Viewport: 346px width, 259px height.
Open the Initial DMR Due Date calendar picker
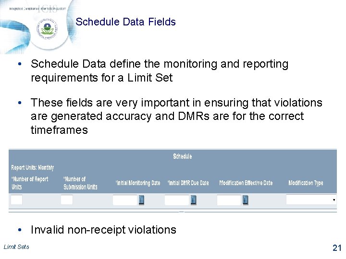[193, 200]
